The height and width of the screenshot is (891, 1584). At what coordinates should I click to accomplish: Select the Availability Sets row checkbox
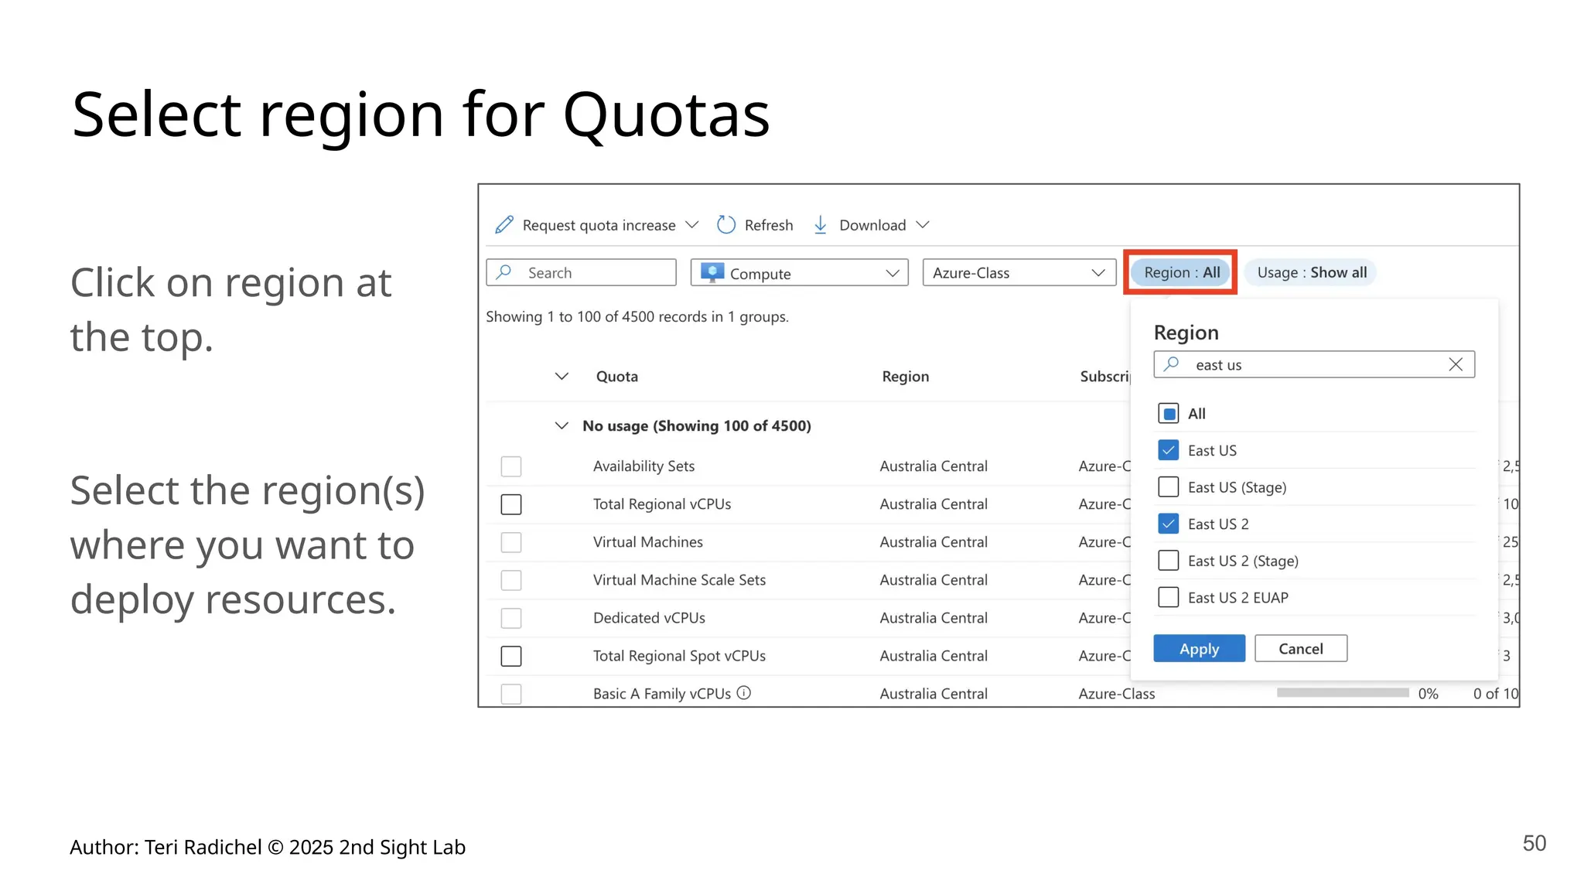[511, 466]
